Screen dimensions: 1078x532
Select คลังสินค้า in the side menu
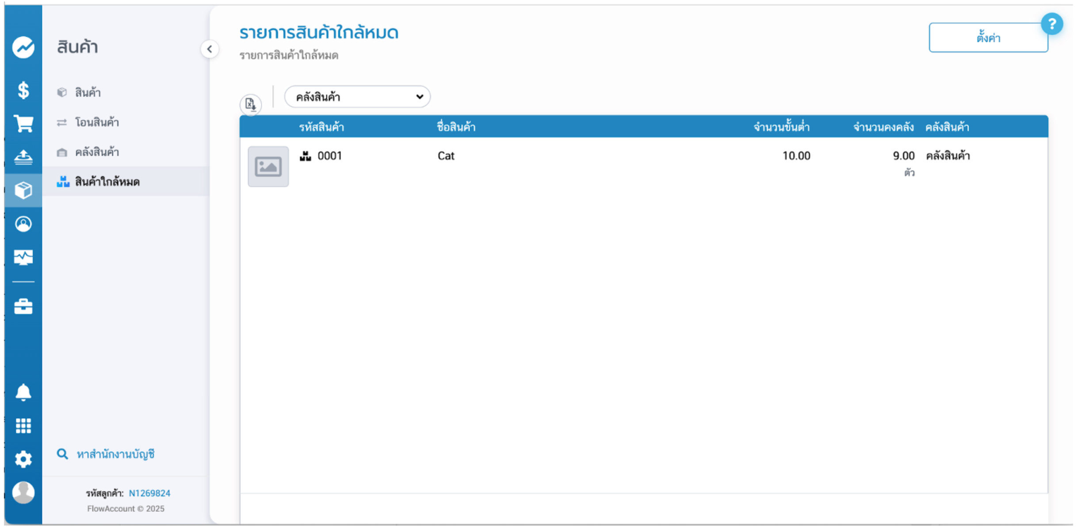click(97, 152)
